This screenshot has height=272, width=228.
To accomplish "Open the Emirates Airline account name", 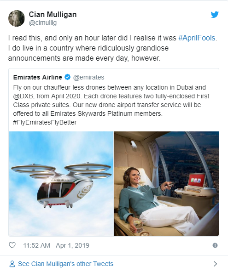I will [38, 77].
